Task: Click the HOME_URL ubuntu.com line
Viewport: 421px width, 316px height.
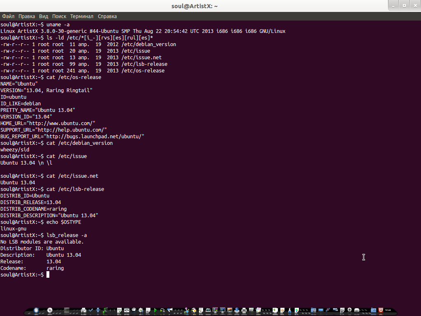Action: 48,123
